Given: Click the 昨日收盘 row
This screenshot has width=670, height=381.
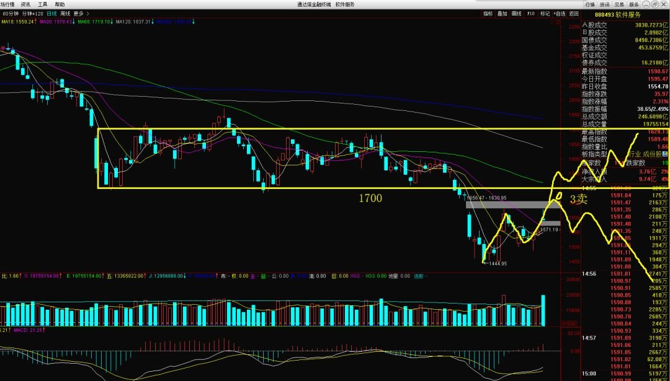Looking at the screenshot, I should tap(625, 86).
